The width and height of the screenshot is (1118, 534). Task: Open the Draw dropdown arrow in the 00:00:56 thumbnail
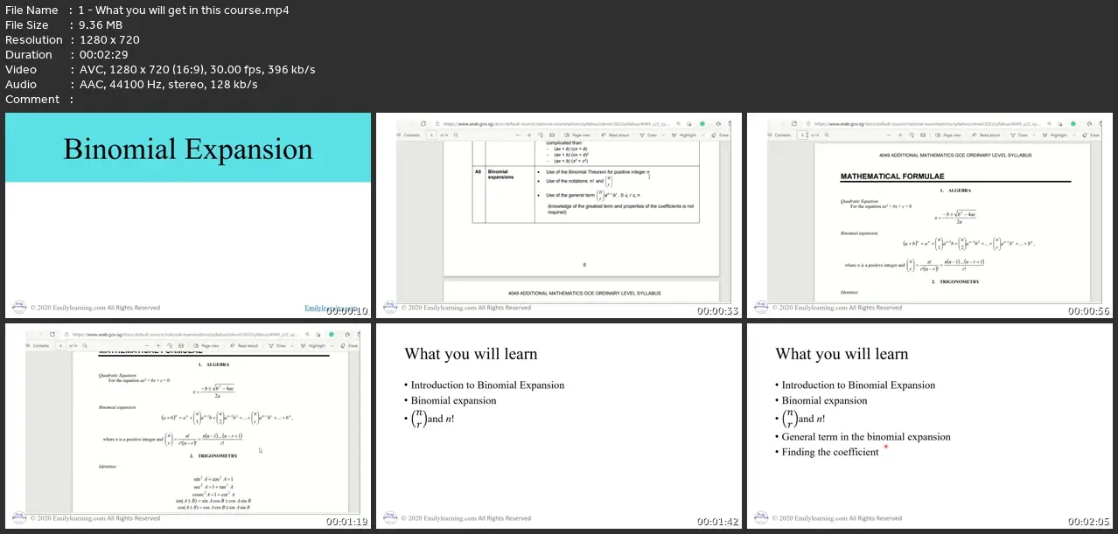pos(1034,135)
